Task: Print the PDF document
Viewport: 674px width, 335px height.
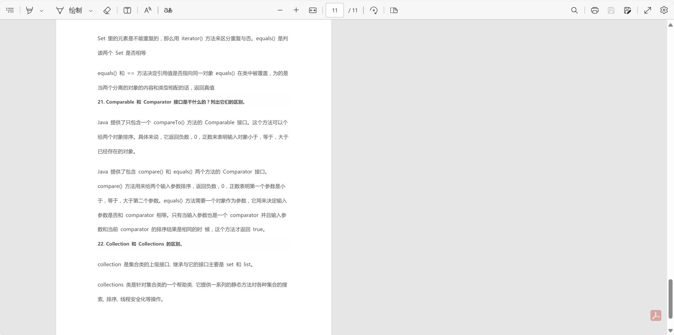Action: pyautogui.click(x=595, y=10)
